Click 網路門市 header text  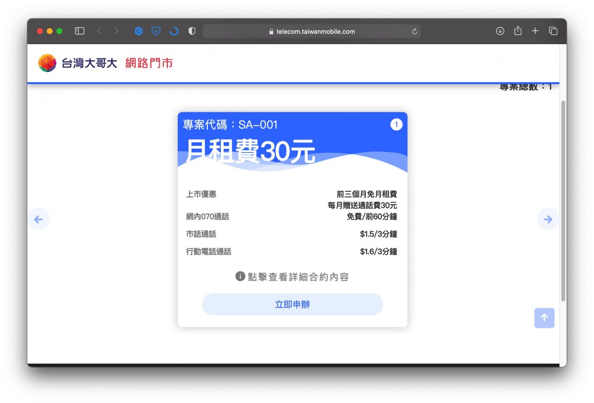click(x=149, y=63)
